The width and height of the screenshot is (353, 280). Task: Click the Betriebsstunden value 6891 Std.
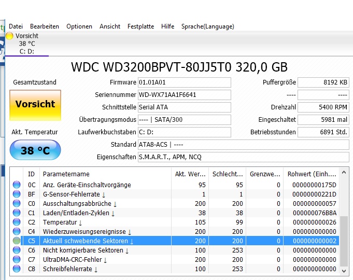tap(323, 132)
